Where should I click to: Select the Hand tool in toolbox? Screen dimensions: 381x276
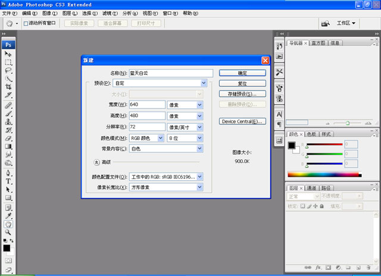click(x=8, y=224)
